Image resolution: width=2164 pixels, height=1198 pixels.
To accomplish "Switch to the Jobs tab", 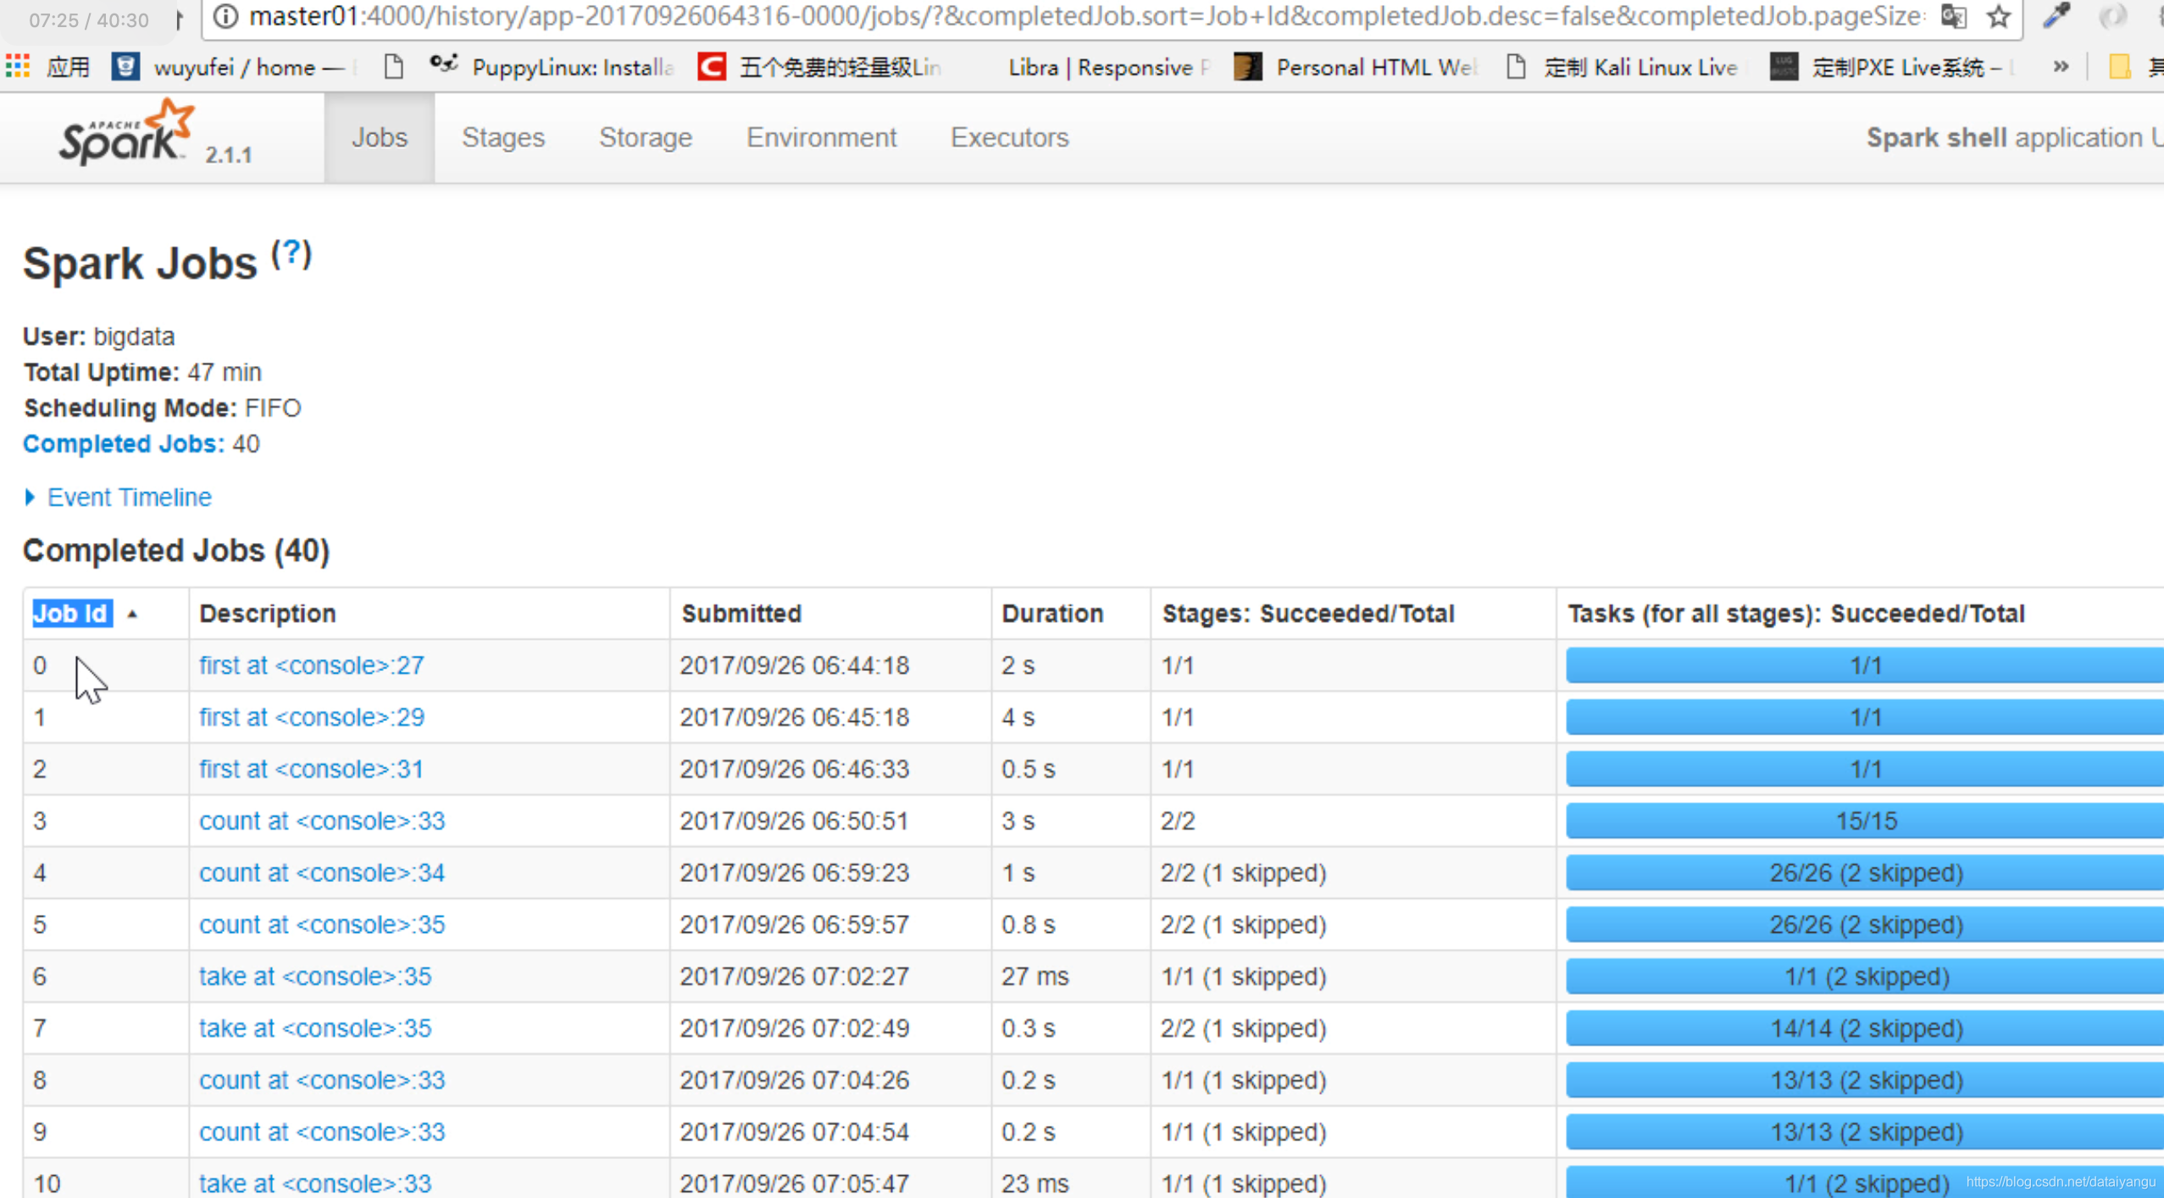I will click(x=380, y=137).
